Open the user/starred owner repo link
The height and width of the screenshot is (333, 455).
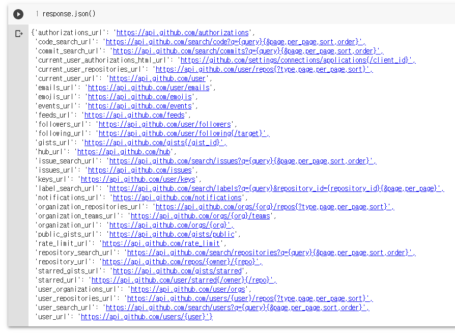[184, 280]
